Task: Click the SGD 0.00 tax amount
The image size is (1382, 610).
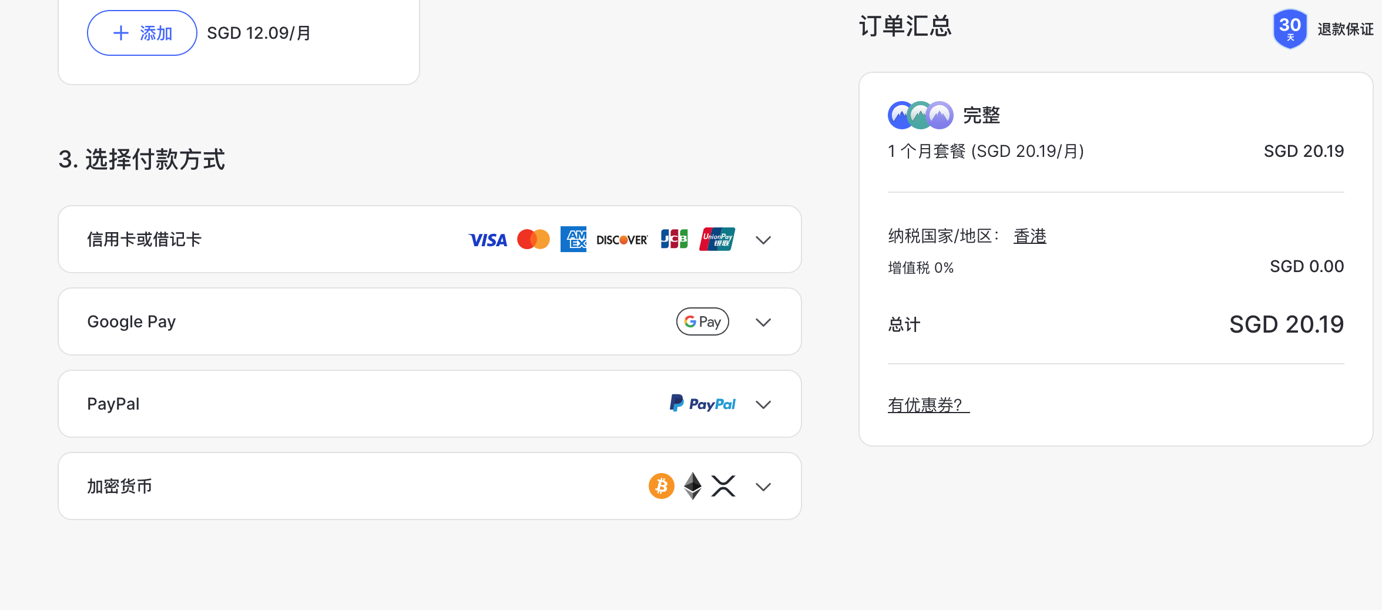Action: 1307,266
